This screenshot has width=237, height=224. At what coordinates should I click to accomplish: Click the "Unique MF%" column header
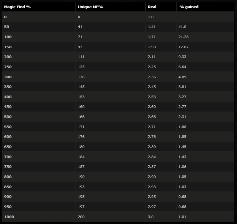[90, 7]
